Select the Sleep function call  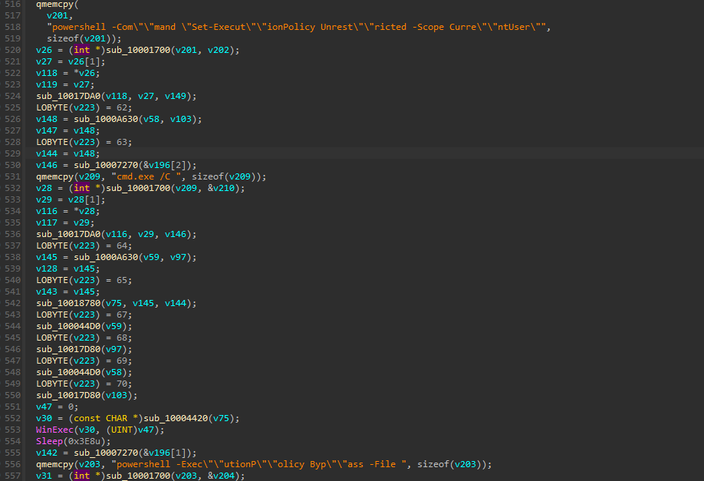tap(49, 441)
